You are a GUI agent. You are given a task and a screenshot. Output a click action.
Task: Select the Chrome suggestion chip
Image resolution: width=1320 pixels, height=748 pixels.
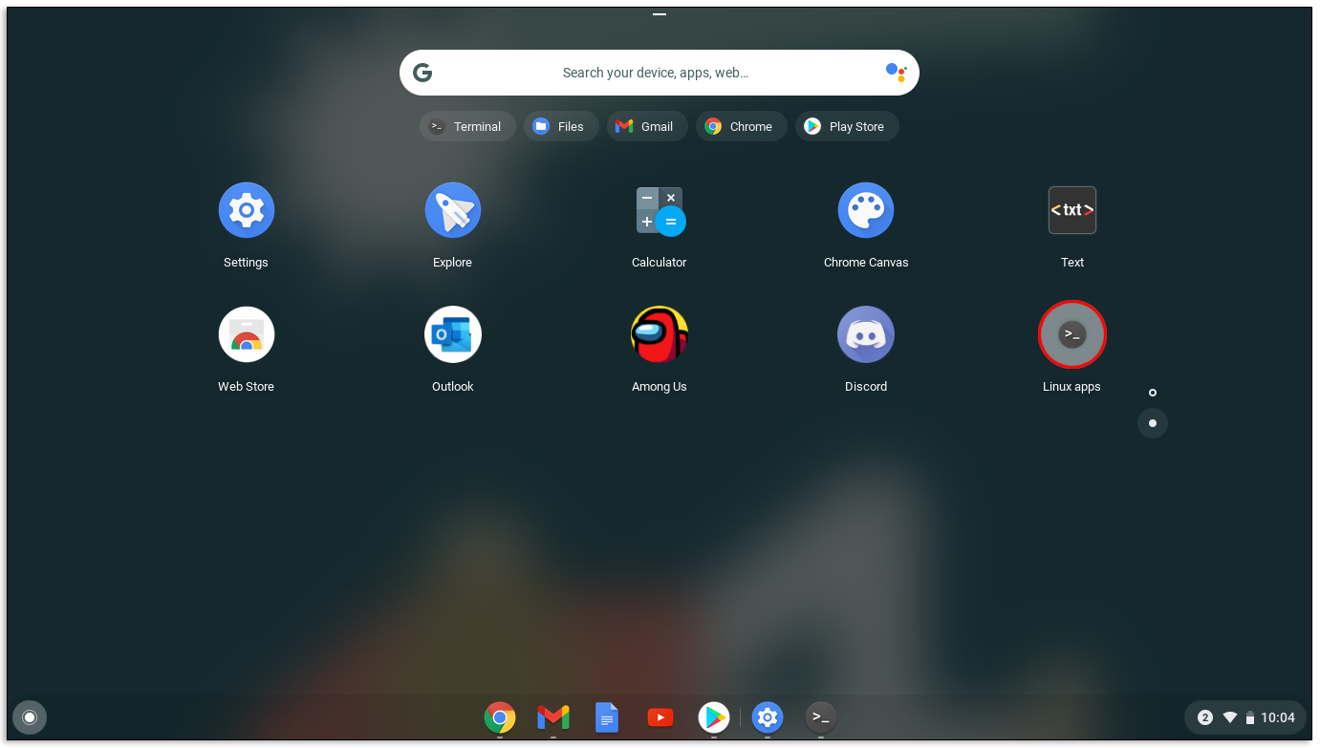point(742,126)
